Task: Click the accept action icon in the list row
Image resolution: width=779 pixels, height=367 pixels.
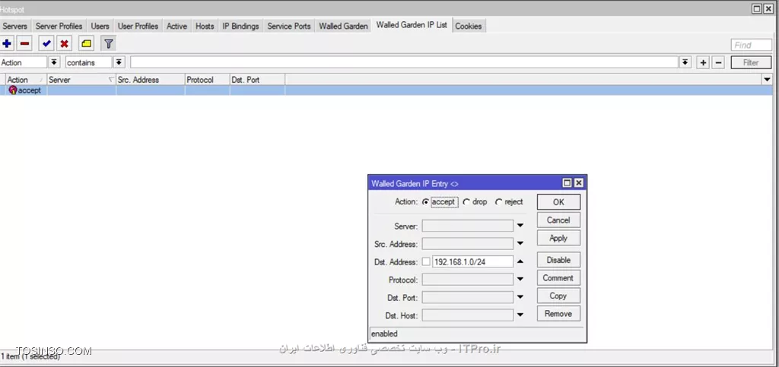Action: tap(13, 90)
